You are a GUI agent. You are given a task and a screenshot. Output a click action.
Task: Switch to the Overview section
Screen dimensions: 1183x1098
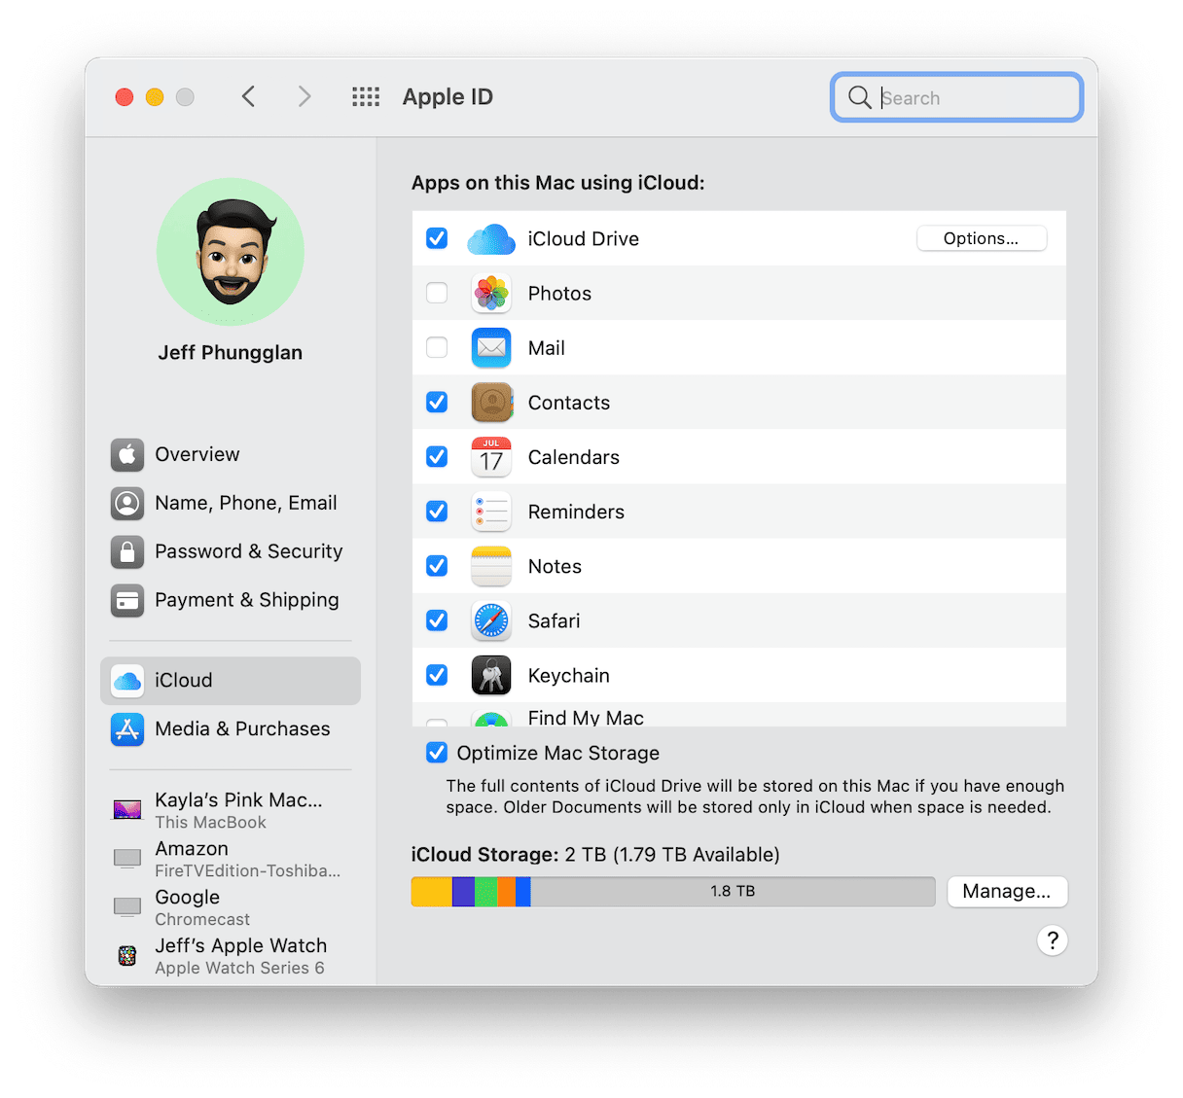coord(197,454)
